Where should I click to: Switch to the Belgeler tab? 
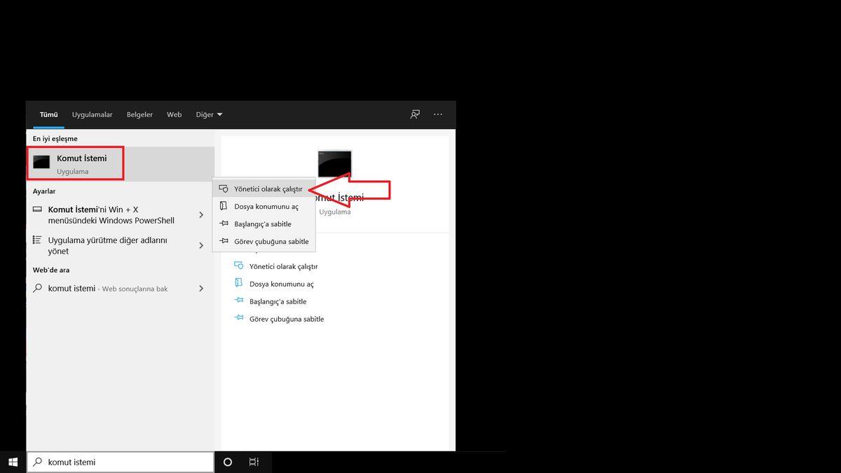tap(139, 114)
